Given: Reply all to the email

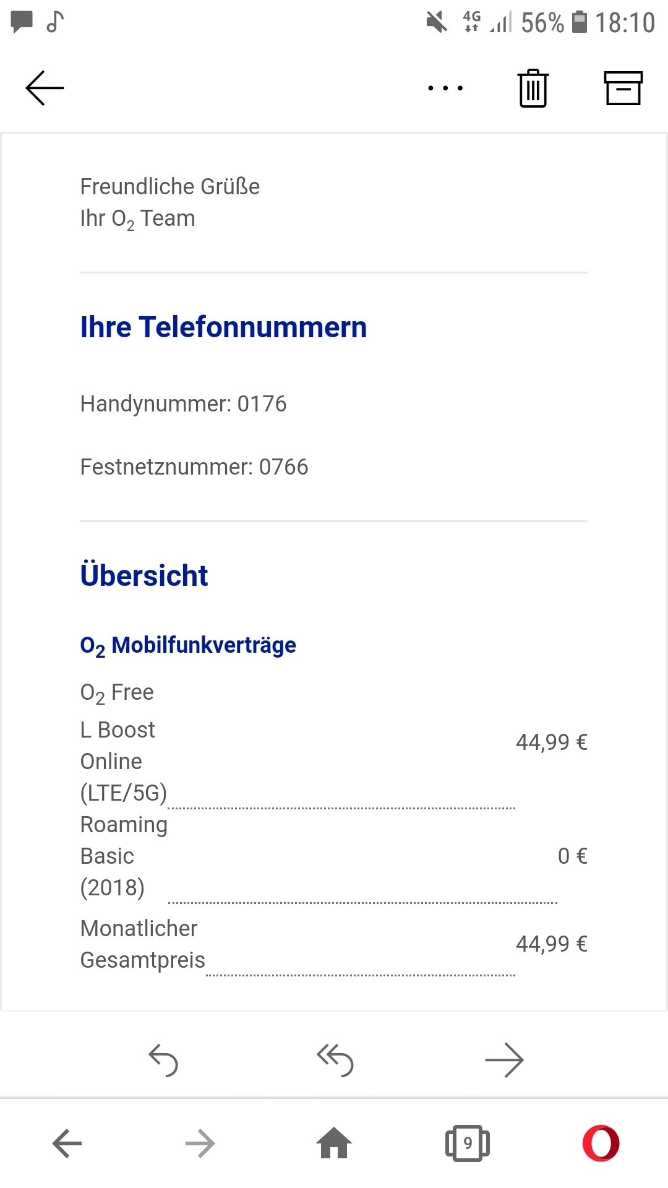Looking at the screenshot, I should (335, 1060).
